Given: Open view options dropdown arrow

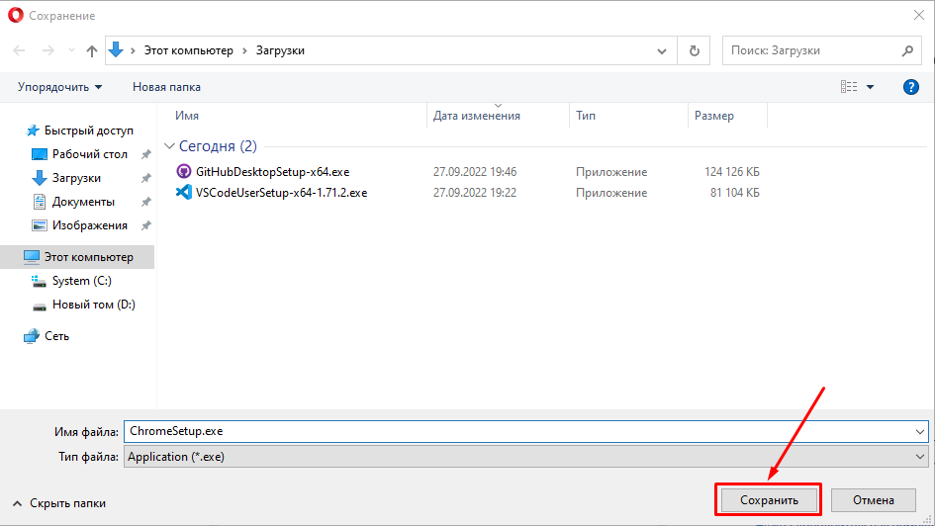Looking at the screenshot, I should click(x=871, y=87).
